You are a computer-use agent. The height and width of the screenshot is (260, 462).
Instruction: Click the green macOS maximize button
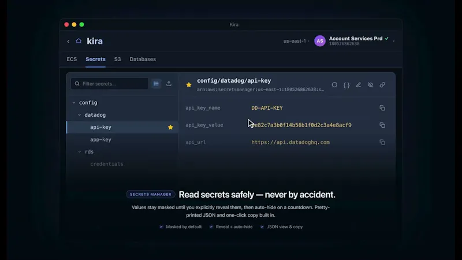[x=81, y=24]
